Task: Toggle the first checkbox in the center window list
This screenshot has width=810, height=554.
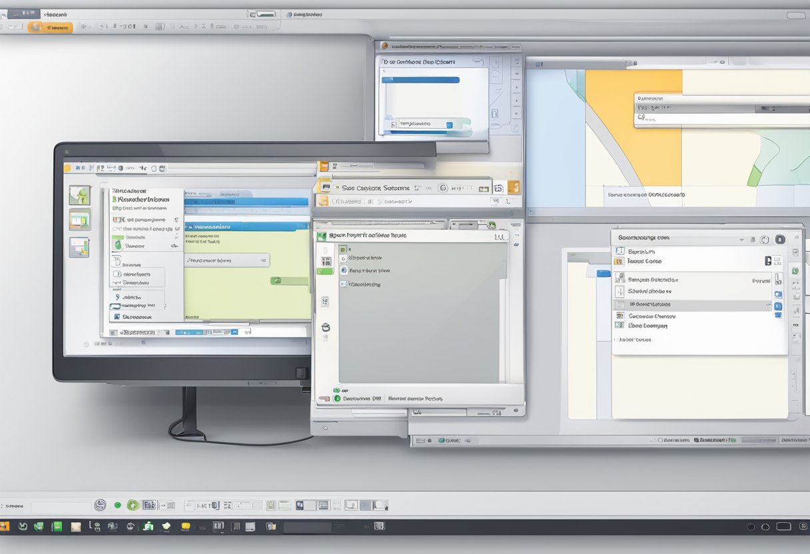Action: 342,250
